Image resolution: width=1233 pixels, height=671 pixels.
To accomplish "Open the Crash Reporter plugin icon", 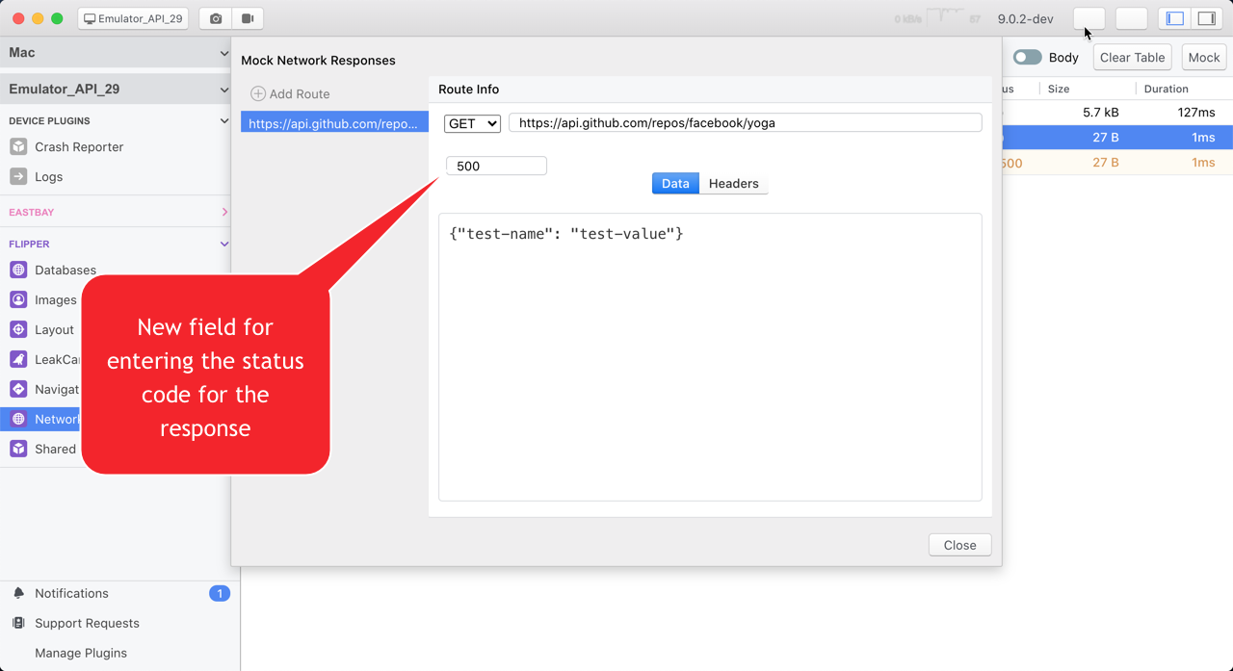I will pyautogui.click(x=18, y=146).
